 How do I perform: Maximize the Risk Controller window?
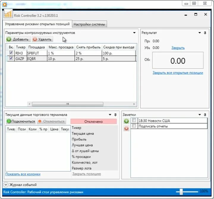pos(196,14)
